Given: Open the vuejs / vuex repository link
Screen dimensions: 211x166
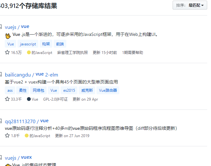Looking at the screenshot, I should [x=18, y=158].
